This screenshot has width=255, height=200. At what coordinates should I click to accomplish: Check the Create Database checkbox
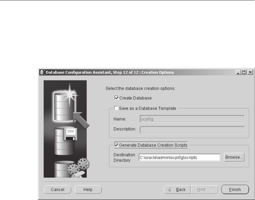click(117, 98)
